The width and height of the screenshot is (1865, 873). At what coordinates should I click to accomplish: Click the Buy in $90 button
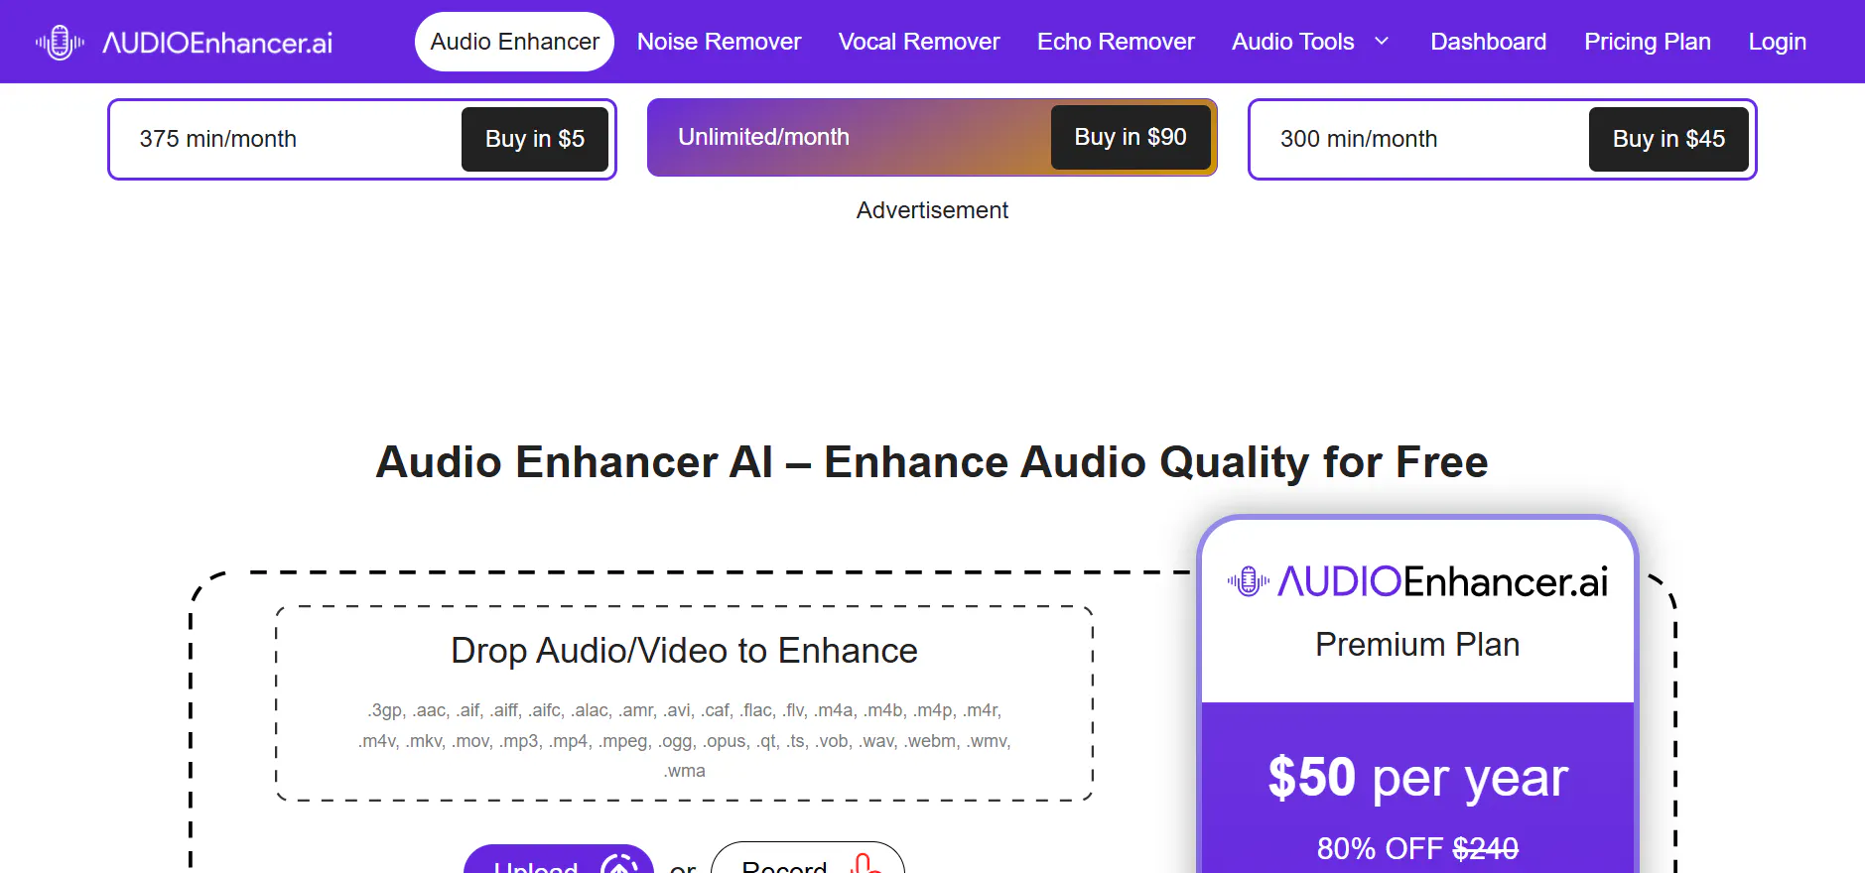pos(1131,137)
